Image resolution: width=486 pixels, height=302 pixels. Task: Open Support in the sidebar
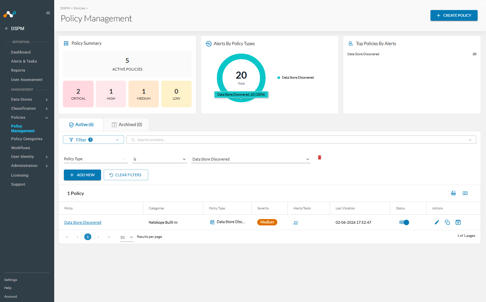tap(18, 184)
